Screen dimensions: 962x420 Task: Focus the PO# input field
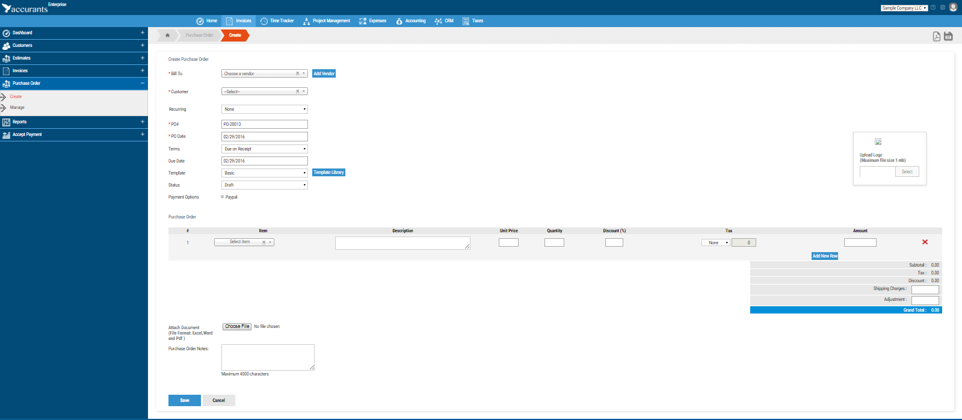(265, 124)
